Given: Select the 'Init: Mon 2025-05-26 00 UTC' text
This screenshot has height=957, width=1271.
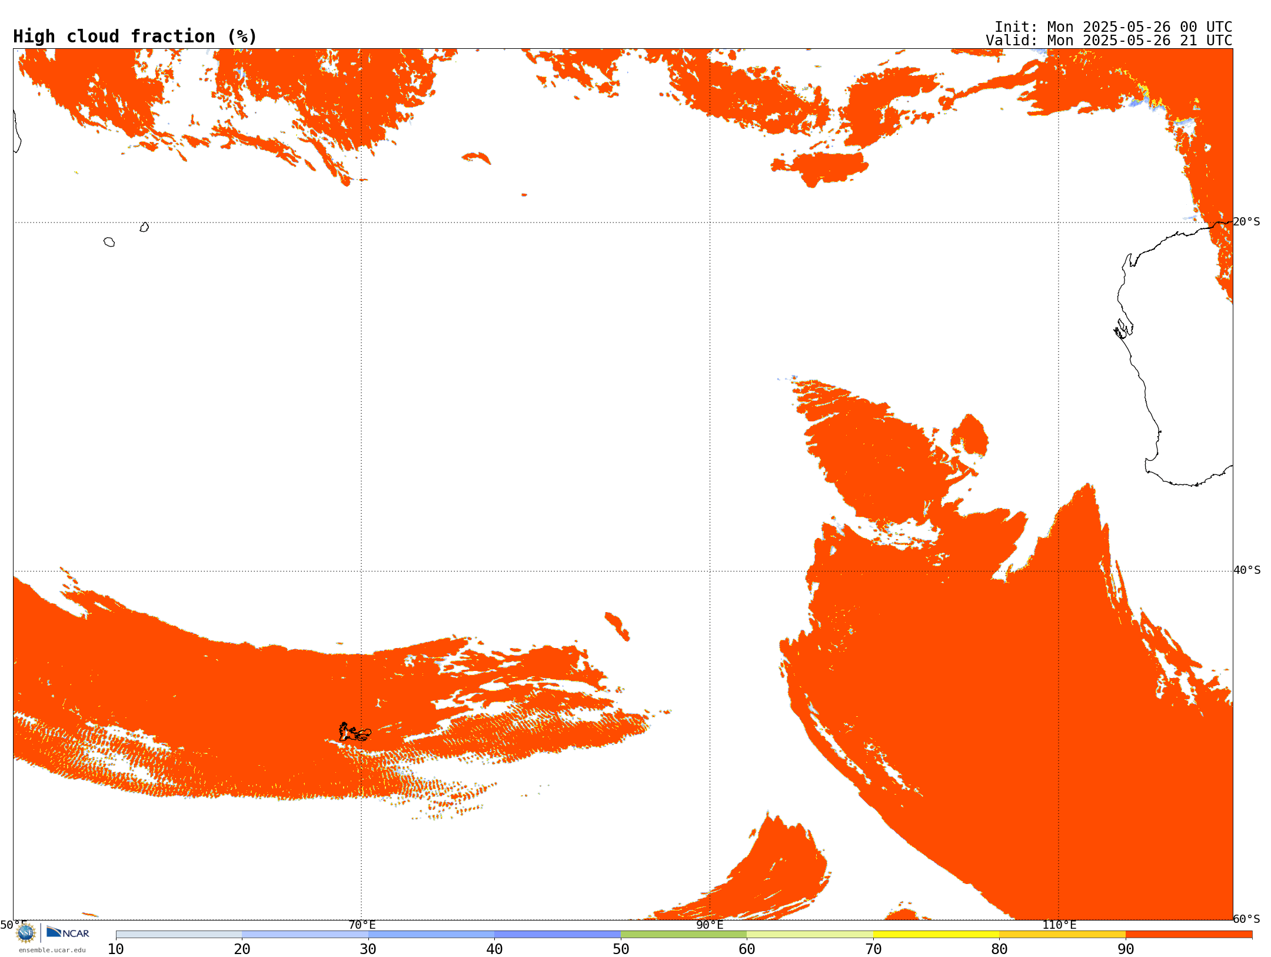Looking at the screenshot, I should (x=1113, y=27).
